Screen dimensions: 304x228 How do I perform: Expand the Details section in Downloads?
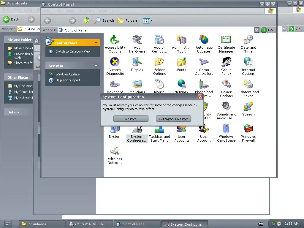[x=18, y=112]
